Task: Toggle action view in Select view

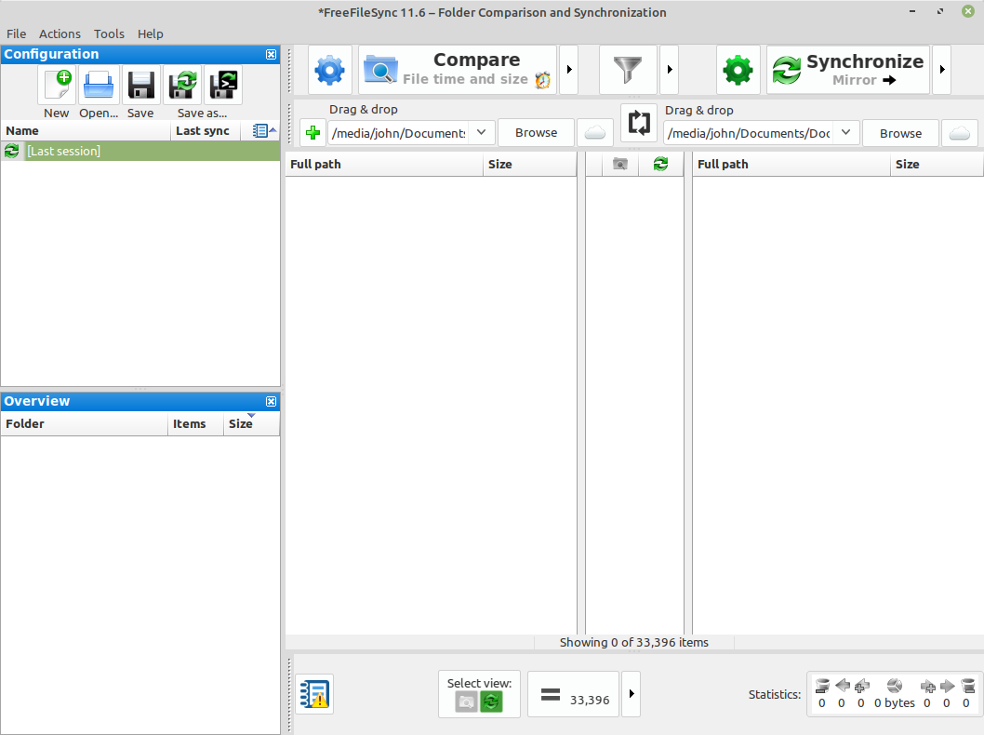Action: tap(491, 702)
